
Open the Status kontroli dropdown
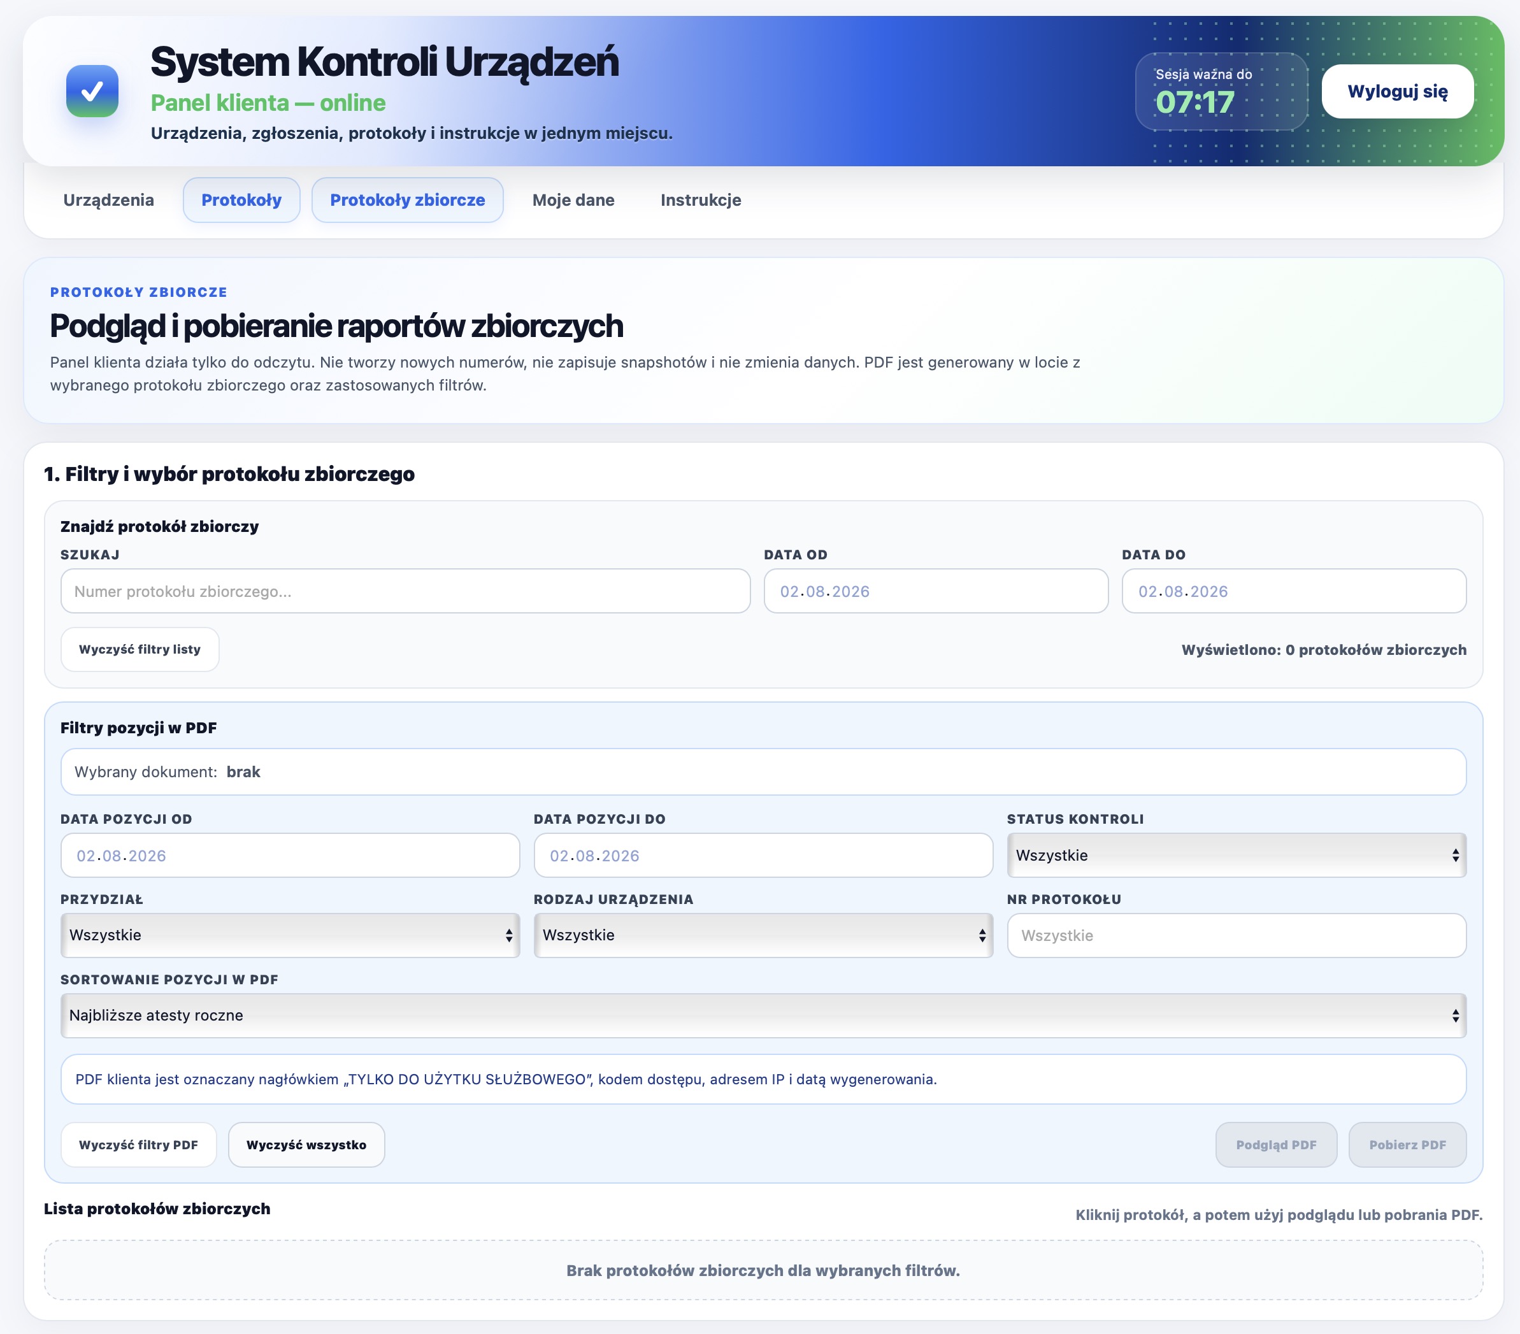point(1236,855)
